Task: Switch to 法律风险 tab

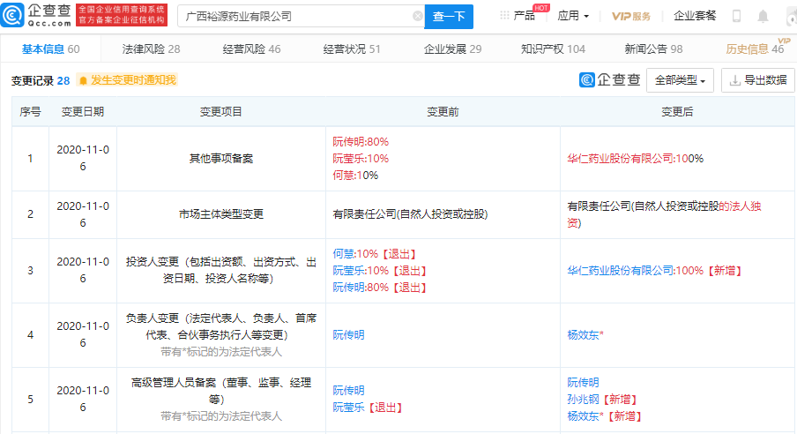Action: (x=151, y=49)
